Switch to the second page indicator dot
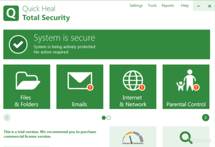This screenshot has width=215, height=147. click(109, 118)
